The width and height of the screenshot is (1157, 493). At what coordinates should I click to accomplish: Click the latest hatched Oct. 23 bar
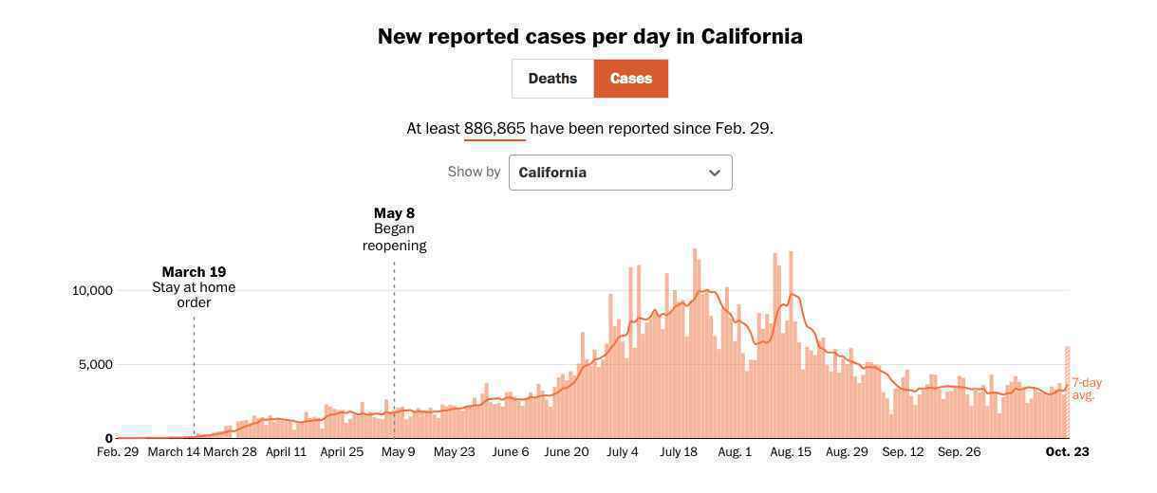[1067, 393]
